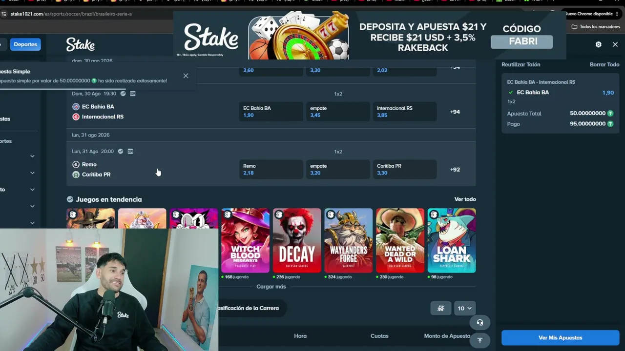Click the browser address bar URL

(71, 14)
